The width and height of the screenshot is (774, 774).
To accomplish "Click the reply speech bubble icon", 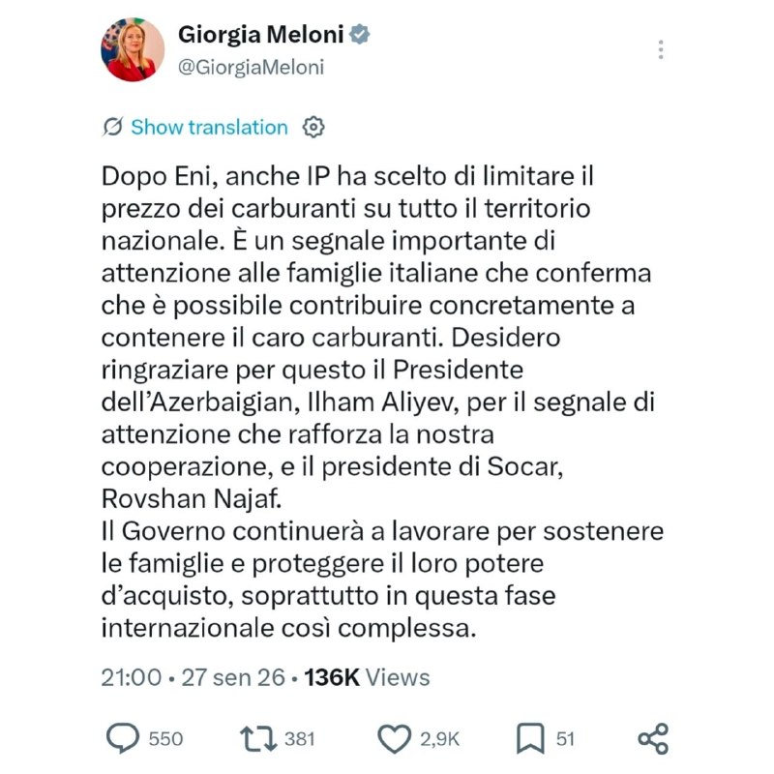I will click(x=123, y=738).
